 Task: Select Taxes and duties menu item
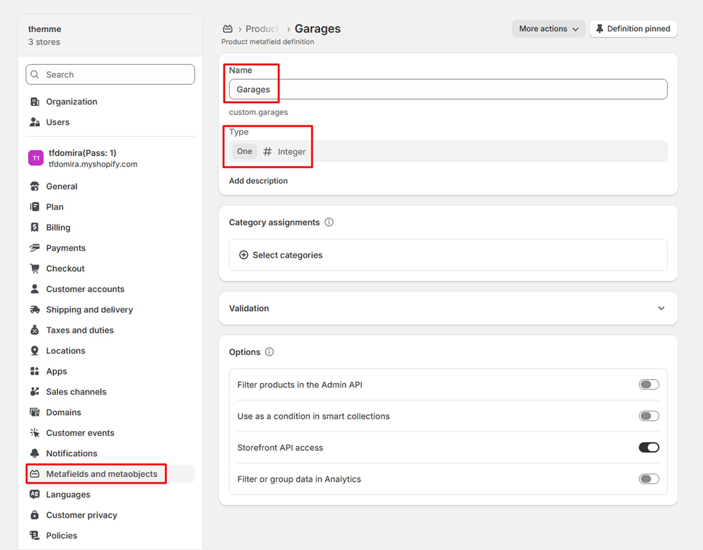point(110,330)
